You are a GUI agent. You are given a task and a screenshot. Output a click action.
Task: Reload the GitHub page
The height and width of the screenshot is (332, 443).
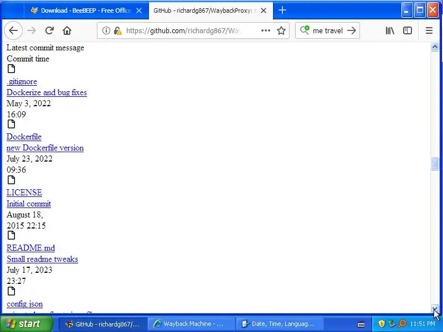tap(49, 30)
